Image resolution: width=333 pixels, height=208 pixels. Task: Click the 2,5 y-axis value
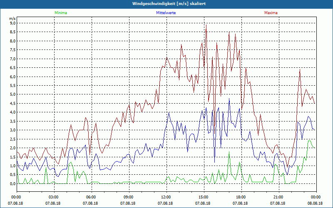click(12, 139)
